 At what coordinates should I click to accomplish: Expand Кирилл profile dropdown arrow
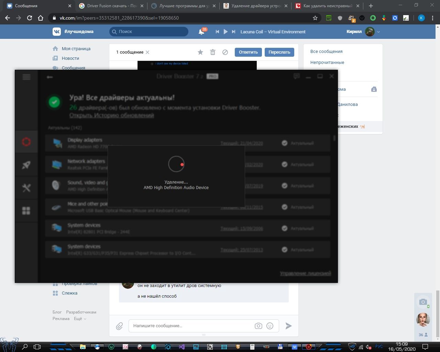[x=378, y=32]
